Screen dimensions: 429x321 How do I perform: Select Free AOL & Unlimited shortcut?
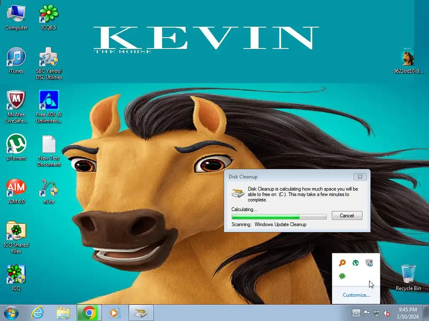[x=49, y=107]
